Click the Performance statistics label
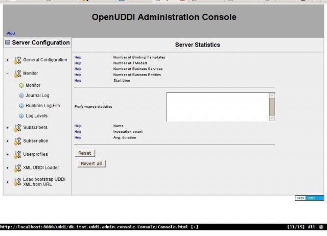 93,107
